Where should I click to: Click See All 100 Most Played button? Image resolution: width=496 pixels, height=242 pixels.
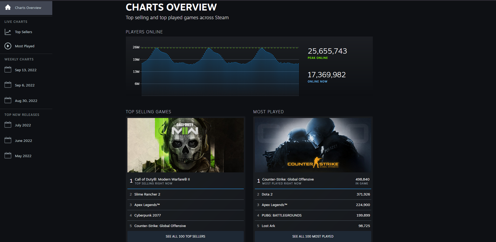(x=313, y=236)
